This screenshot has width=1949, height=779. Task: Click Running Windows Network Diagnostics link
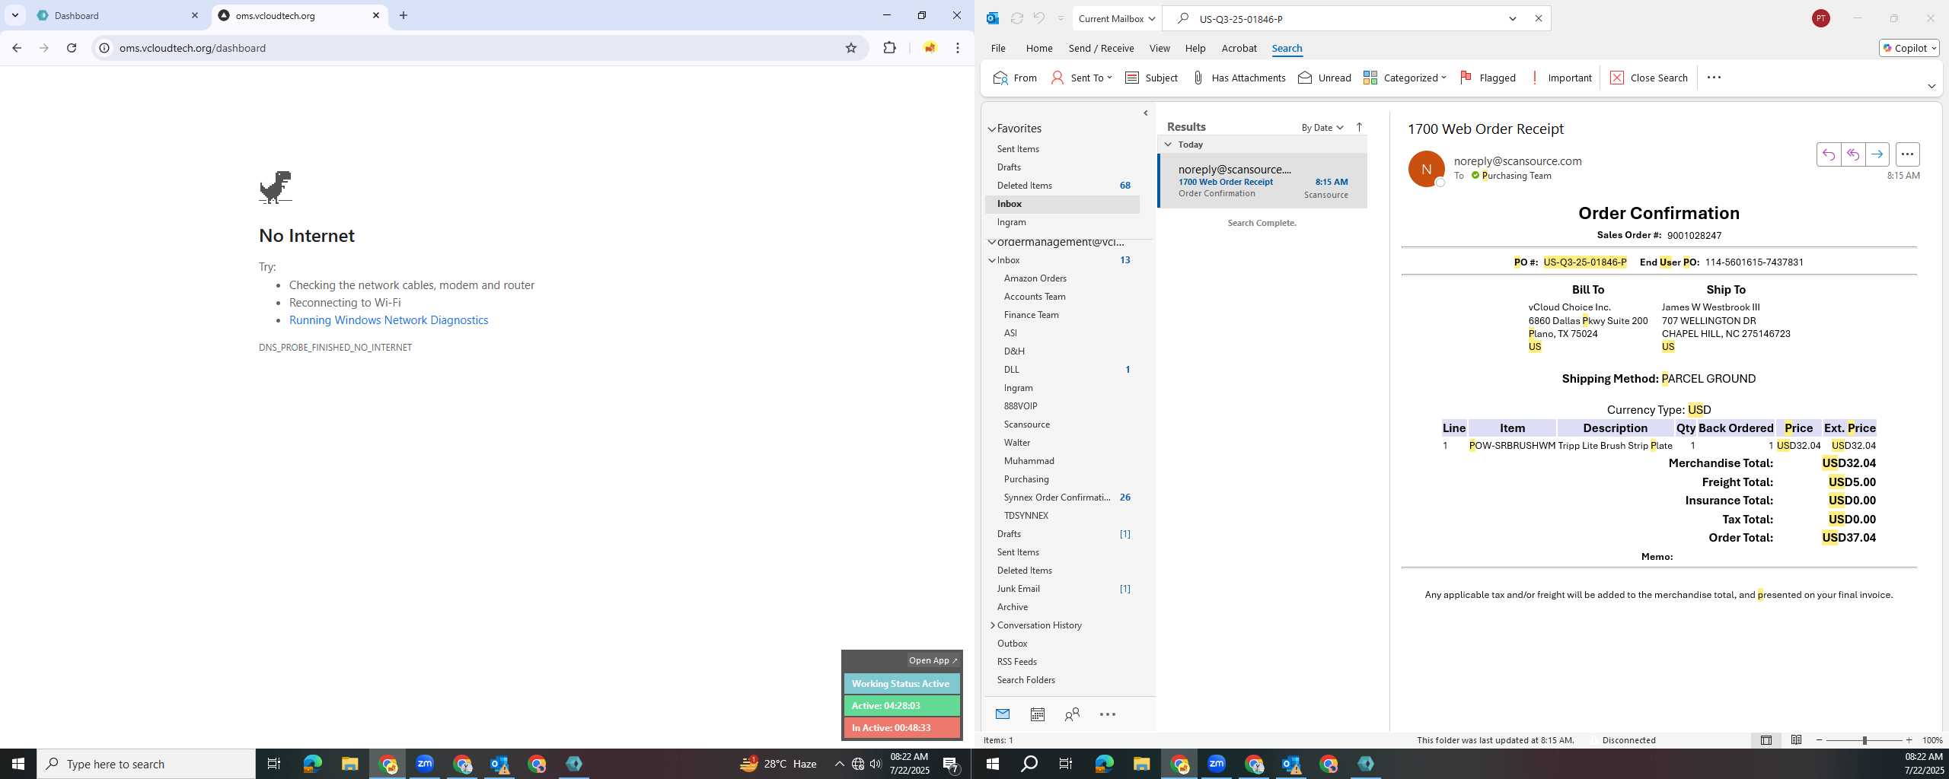point(388,320)
